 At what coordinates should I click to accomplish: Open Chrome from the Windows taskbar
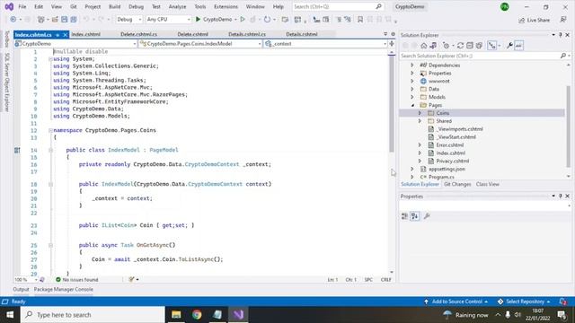tap(197, 315)
